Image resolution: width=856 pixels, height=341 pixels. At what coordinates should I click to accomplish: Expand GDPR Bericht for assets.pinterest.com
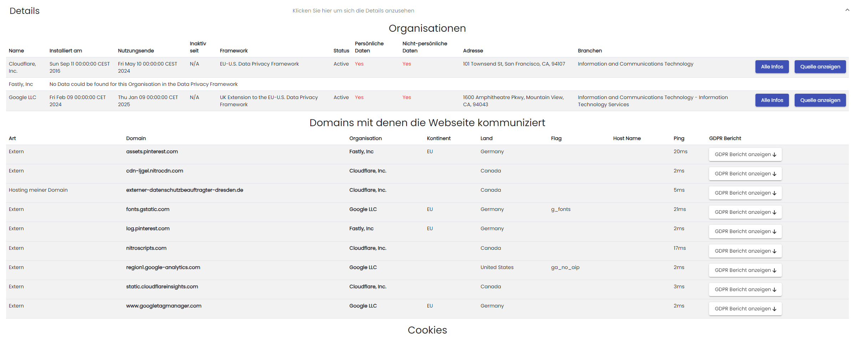(745, 154)
